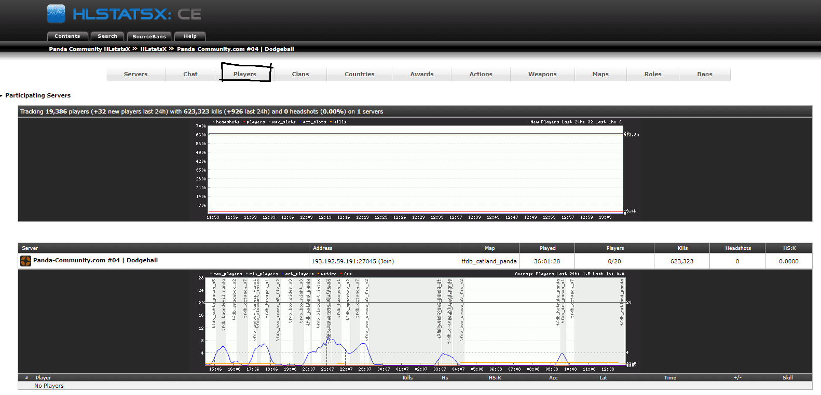Click the Join link next to the server address
This screenshot has height=395, width=821.
click(386, 261)
